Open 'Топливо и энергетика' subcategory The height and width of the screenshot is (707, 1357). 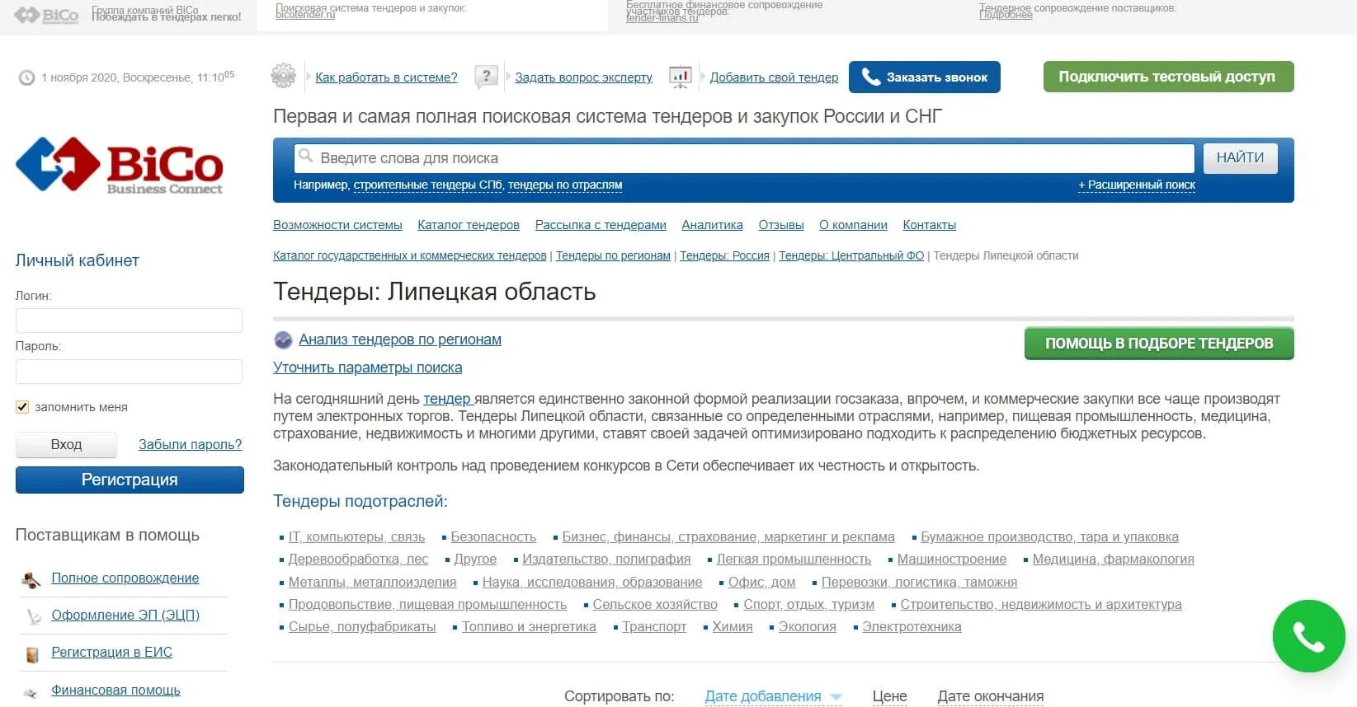[529, 627]
